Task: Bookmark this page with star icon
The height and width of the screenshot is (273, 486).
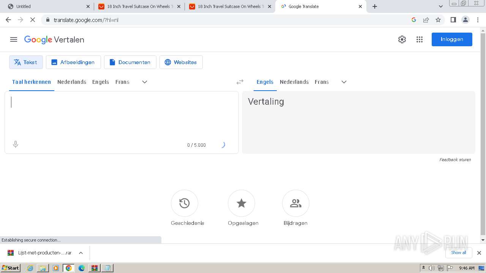Action: click(x=438, y=20)
